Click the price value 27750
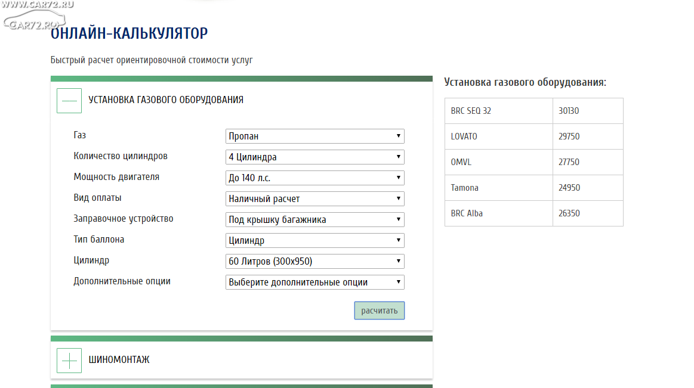The width and height of the screenshot is (694, 388). pos(569,162)
